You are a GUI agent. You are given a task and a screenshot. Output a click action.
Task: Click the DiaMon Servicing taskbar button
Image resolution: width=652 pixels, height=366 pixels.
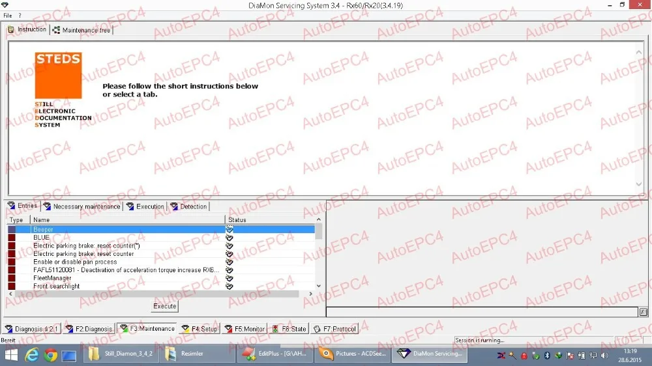pyautogui.click(x=430, y=354)
